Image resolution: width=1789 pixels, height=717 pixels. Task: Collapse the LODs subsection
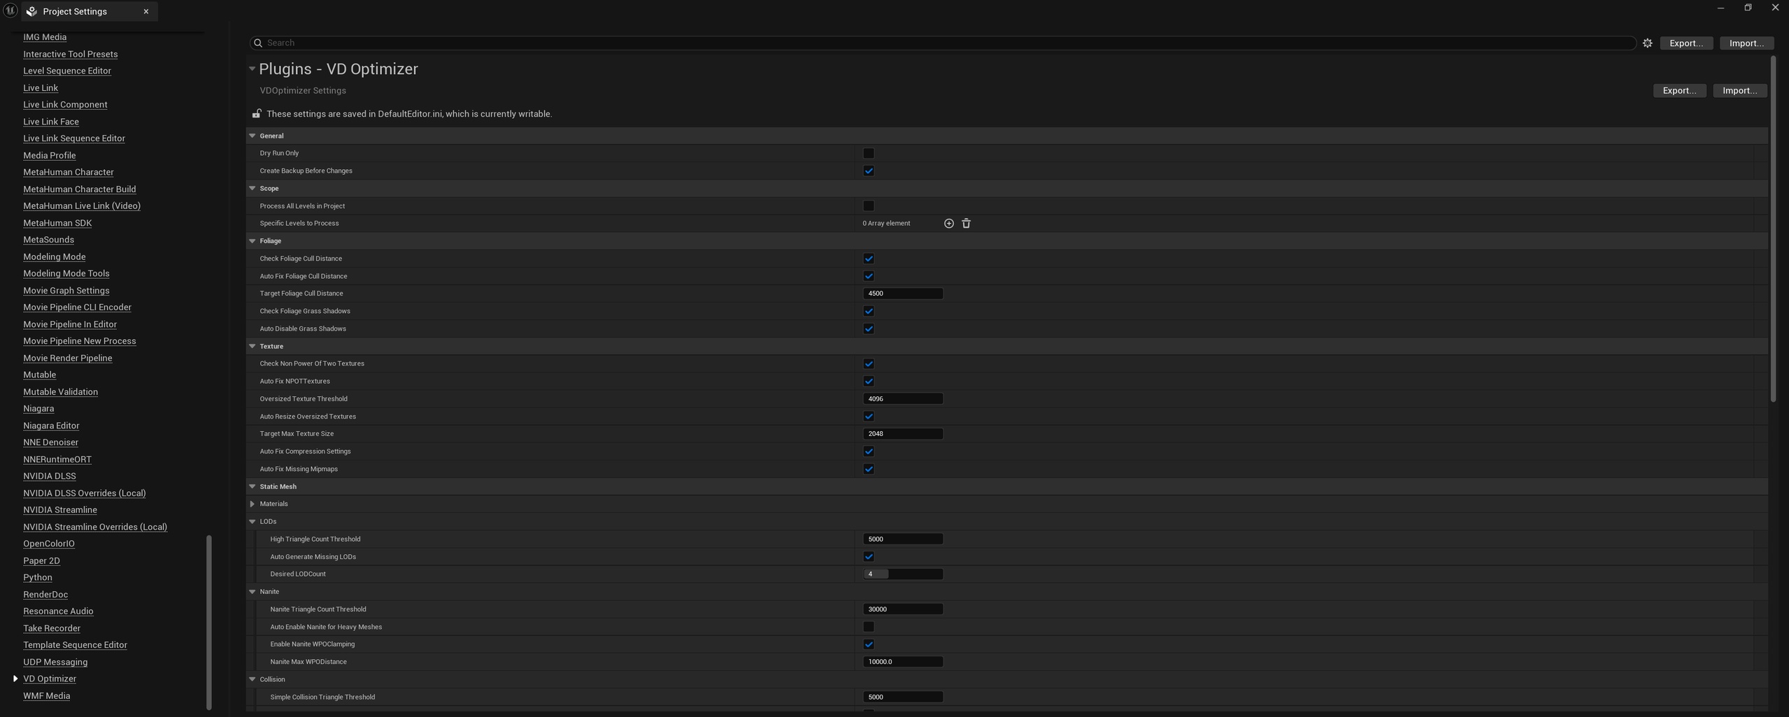[x=252, y=521]
